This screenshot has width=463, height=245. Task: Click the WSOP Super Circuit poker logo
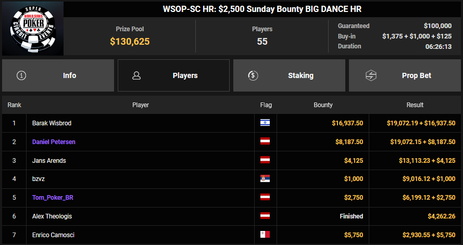(x=32, y=29)
